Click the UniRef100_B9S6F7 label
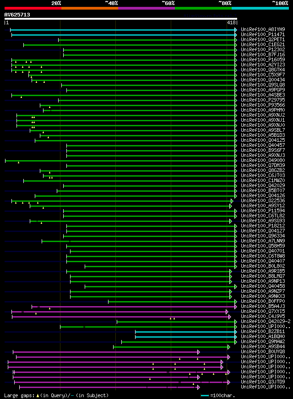 pyautogui.click(x=263, y=151)
